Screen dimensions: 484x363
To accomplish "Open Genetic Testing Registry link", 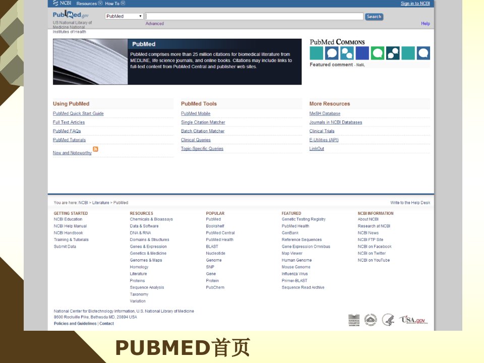I will tap(304, 219).
